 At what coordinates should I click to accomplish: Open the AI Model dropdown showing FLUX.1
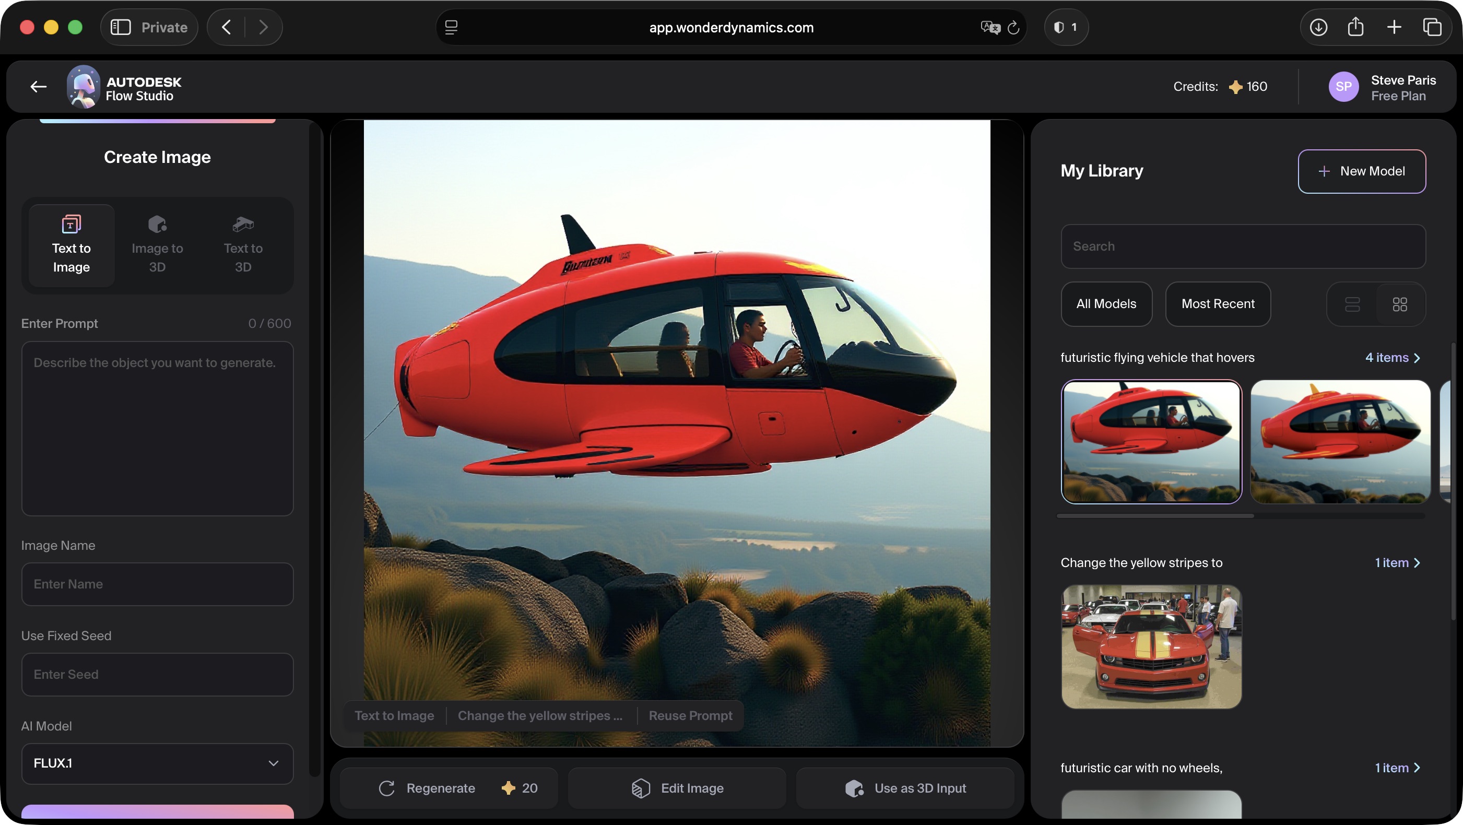click(x=157, y=764)
